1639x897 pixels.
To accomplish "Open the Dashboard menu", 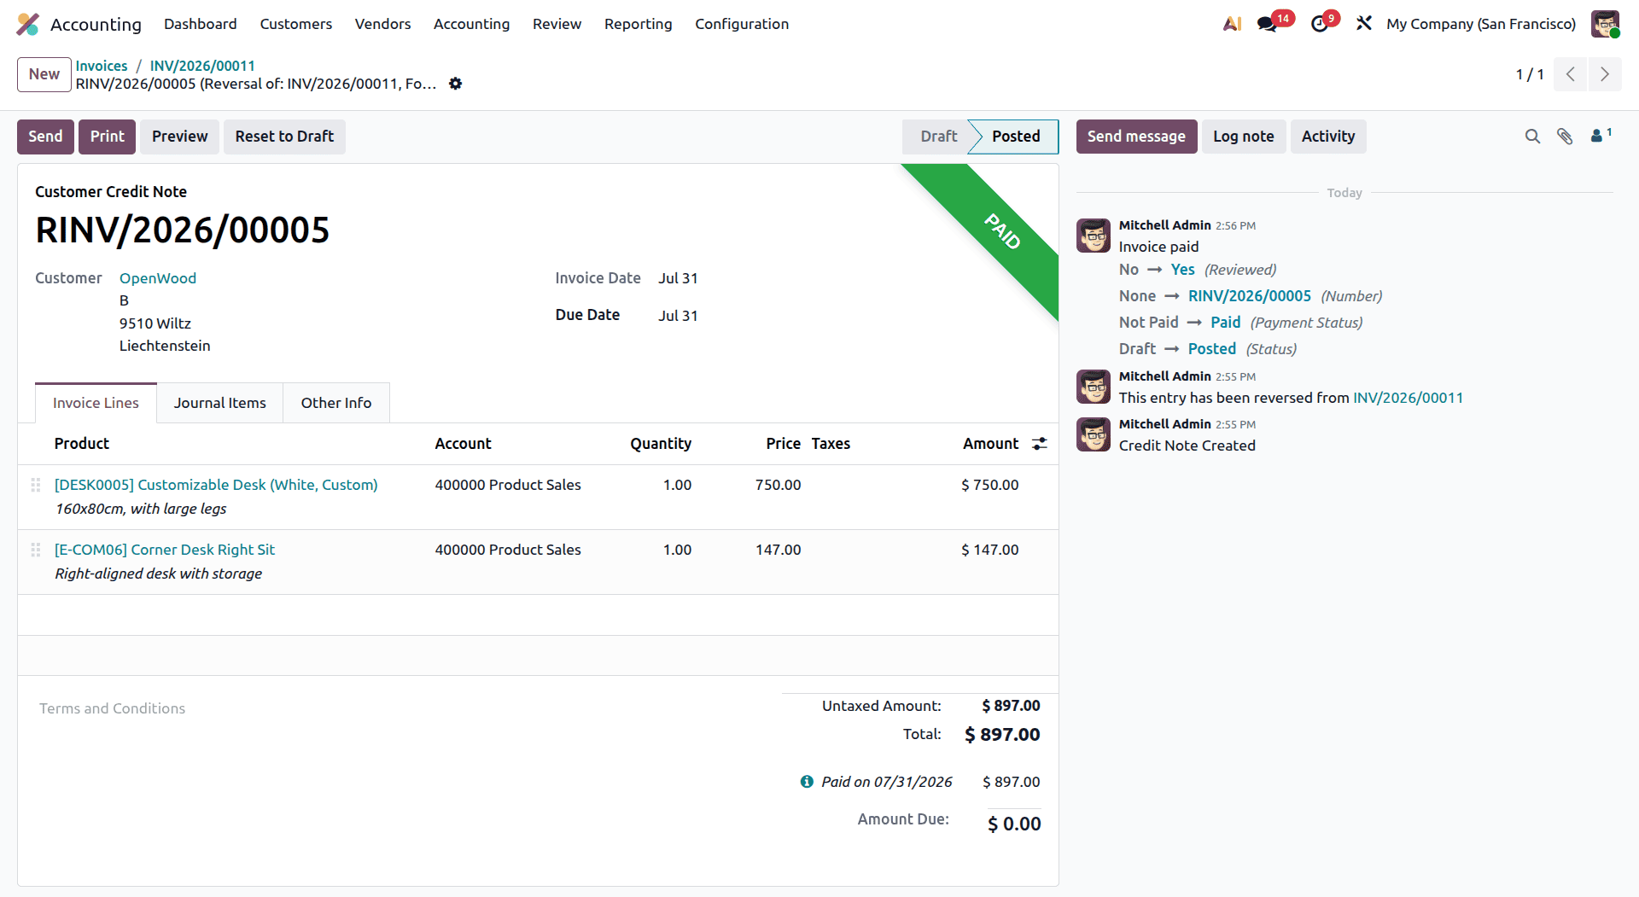I will coord(201,24).
